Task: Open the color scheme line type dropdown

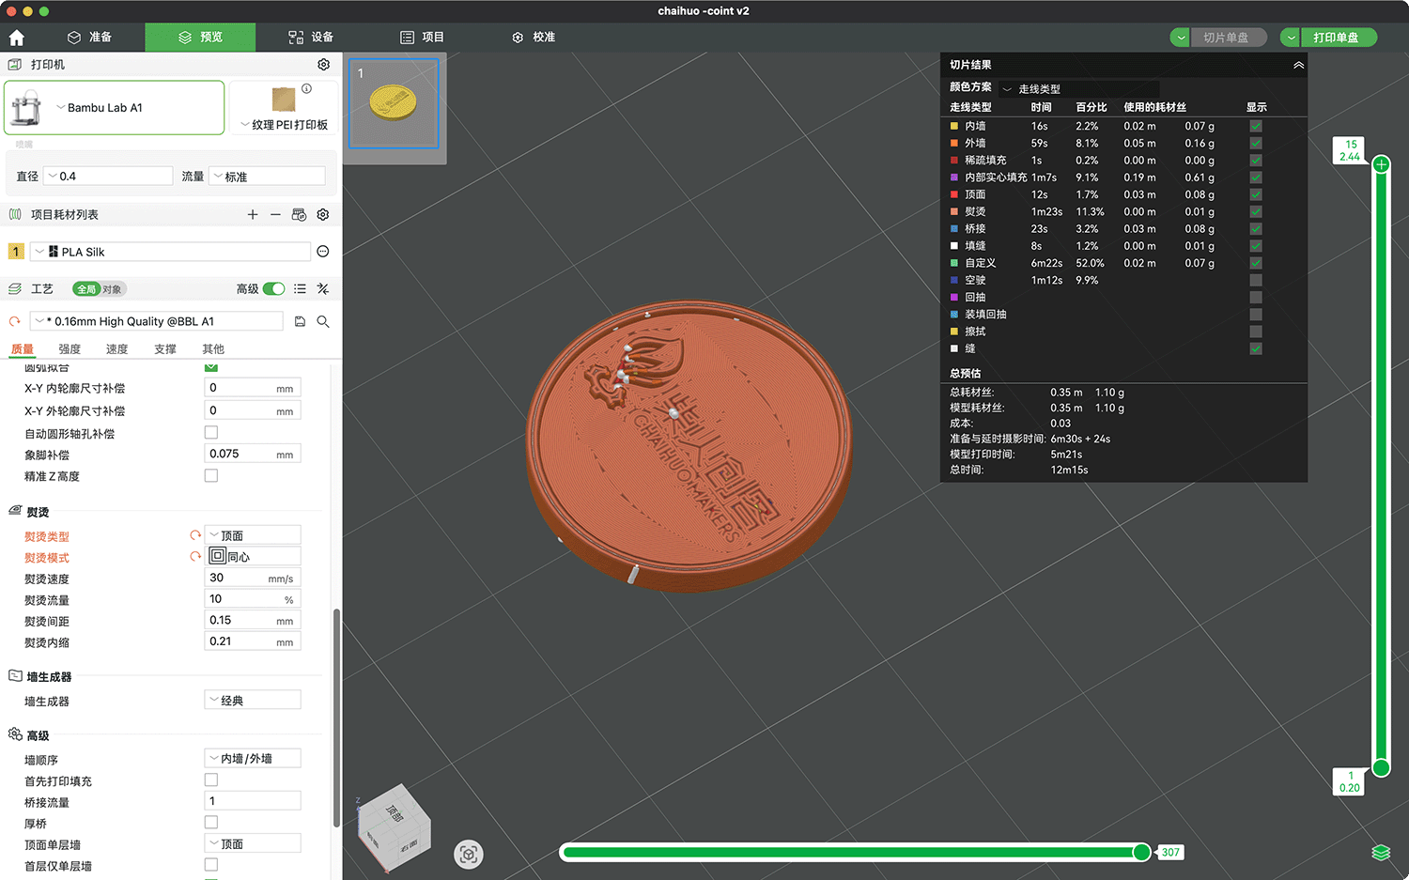Action: click(1078, 88)
